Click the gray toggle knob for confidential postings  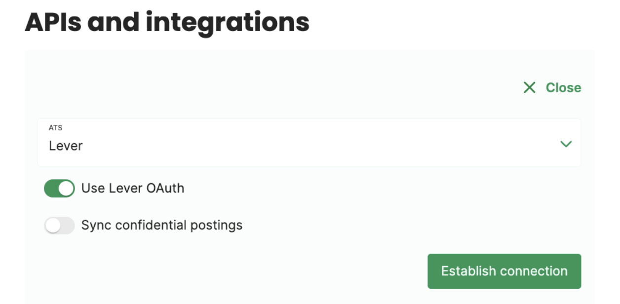coord(53,225)
